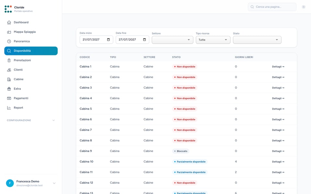The height and width of the screenshot is (194, 311).
Task: Click the Cloride logo icon
Action: [x=8, y=9]
